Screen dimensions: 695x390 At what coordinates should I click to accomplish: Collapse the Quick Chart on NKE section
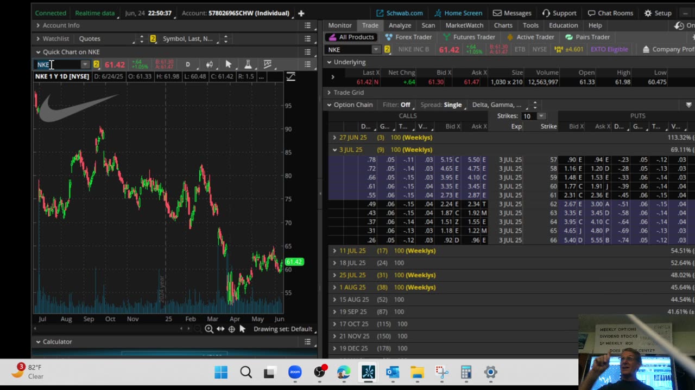[38, 52]
